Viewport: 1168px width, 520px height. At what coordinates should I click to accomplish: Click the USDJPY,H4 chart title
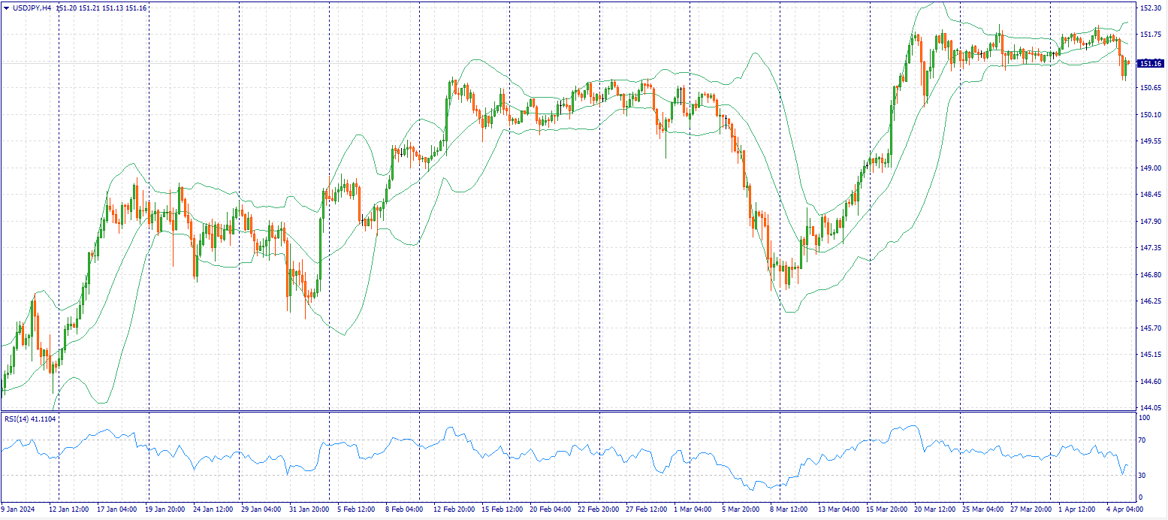[32, 8]
